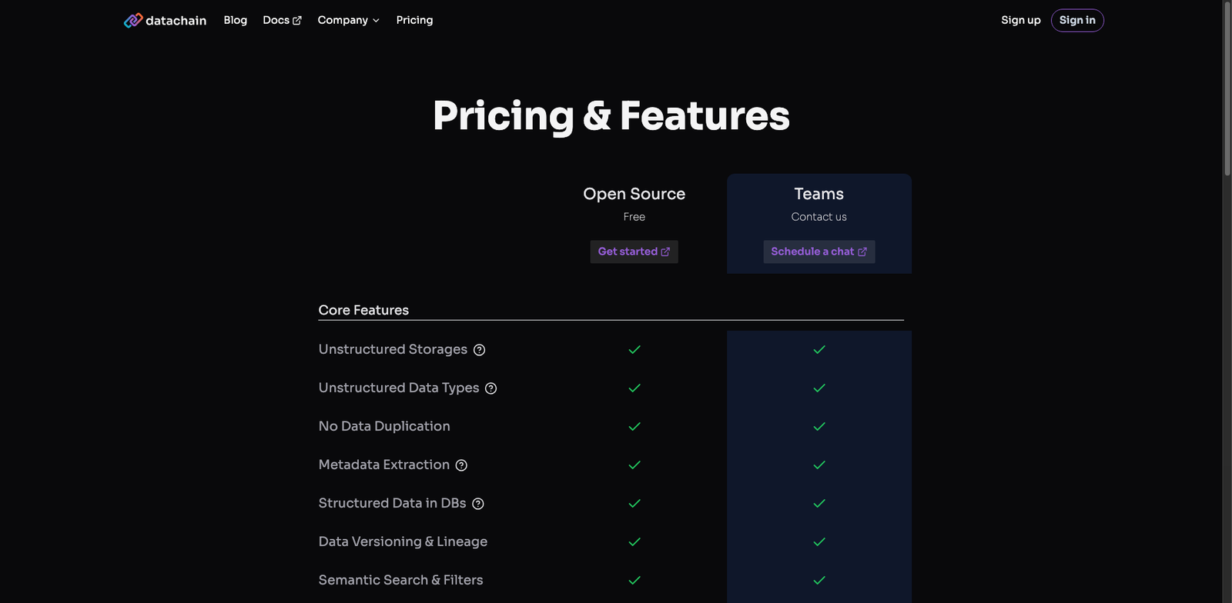1232x603 pixels.
Task: Click Teams checkmark for Semantic Search & Filters
Action: coord(819,580)
